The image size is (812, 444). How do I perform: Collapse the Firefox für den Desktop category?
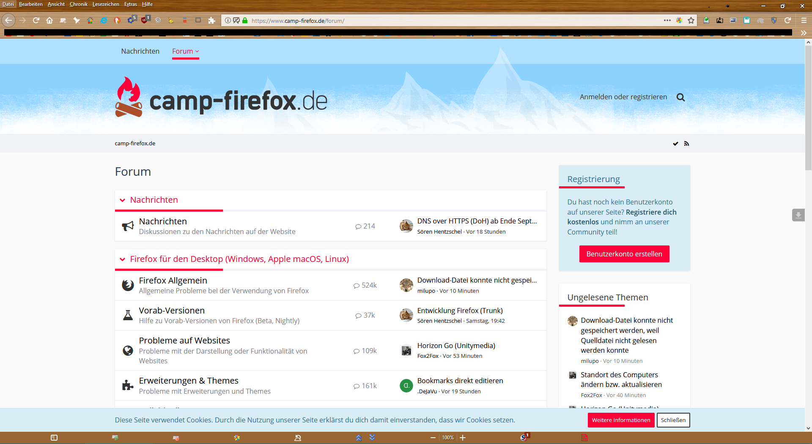click(123, 259)
